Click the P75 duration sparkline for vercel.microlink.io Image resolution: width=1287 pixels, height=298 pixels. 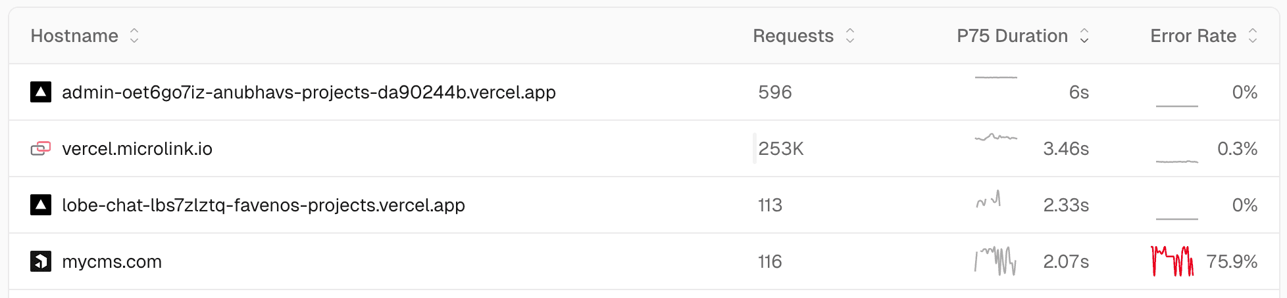pyautogui.click(x=996, y=138)
